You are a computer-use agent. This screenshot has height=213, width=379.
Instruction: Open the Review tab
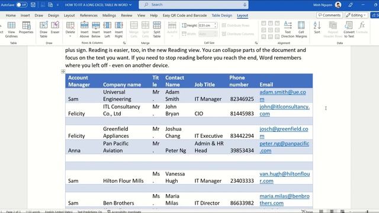click(x=127, y=15)
